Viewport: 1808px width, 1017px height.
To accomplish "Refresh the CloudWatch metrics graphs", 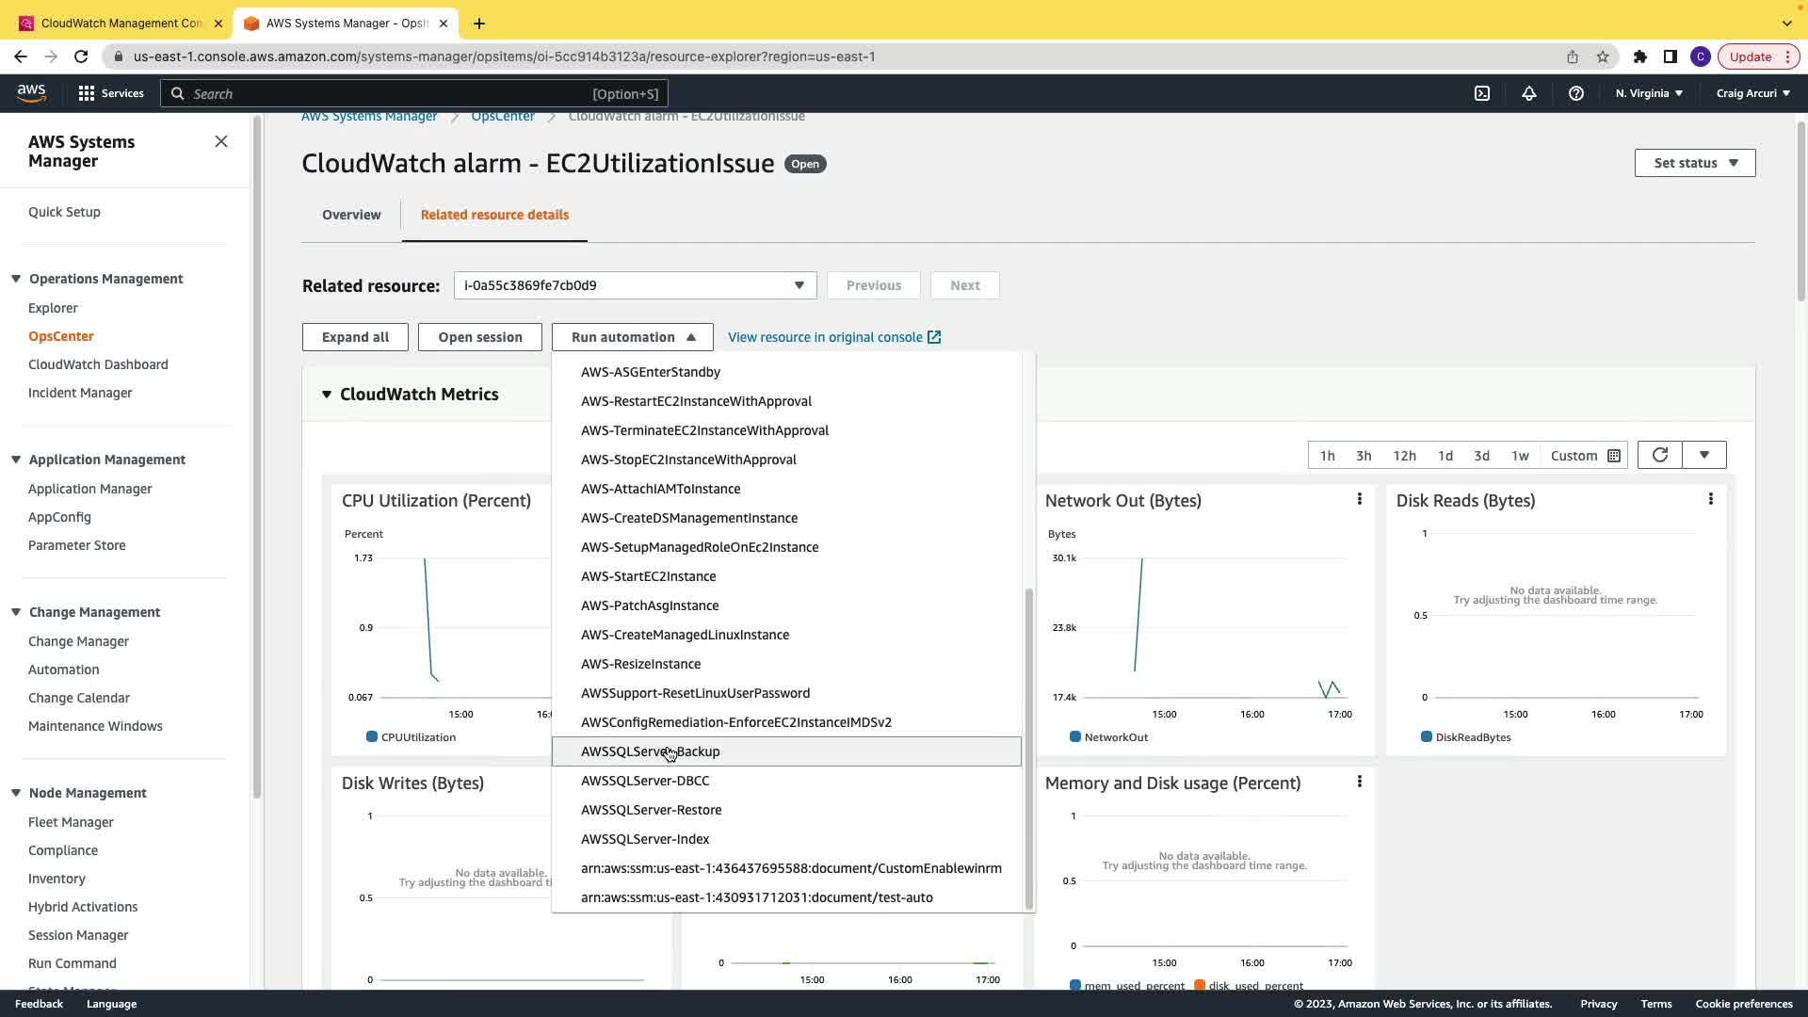I will click(1659, 455).
